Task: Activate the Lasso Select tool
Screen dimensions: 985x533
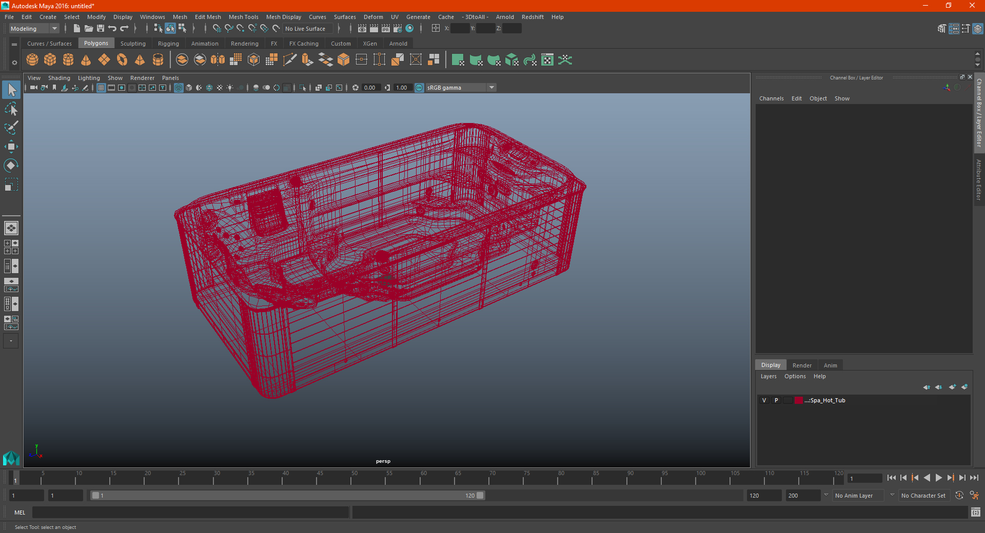Action: coord(11,109)
